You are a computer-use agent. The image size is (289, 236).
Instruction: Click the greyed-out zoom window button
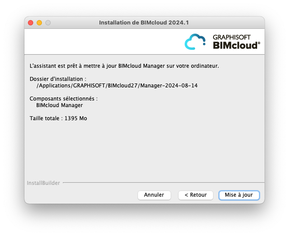[48, 23]
